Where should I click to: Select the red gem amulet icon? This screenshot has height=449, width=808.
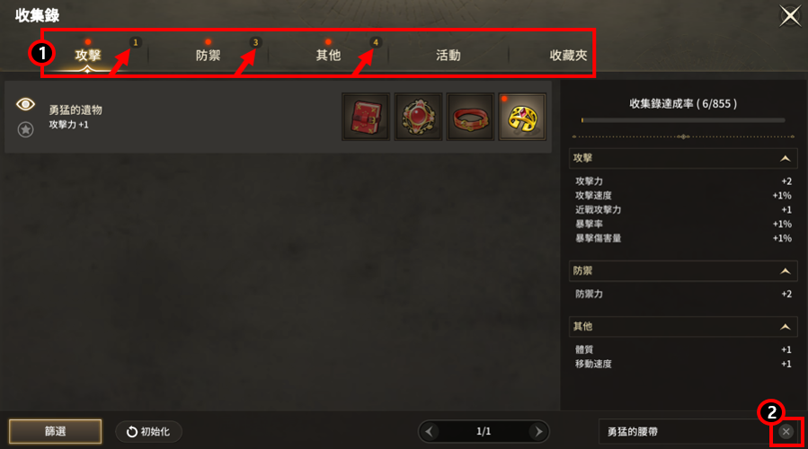pyautogui.click(x=418, y=117)
